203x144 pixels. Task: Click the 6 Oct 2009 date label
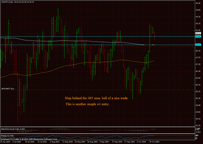(x=142, y=142)
